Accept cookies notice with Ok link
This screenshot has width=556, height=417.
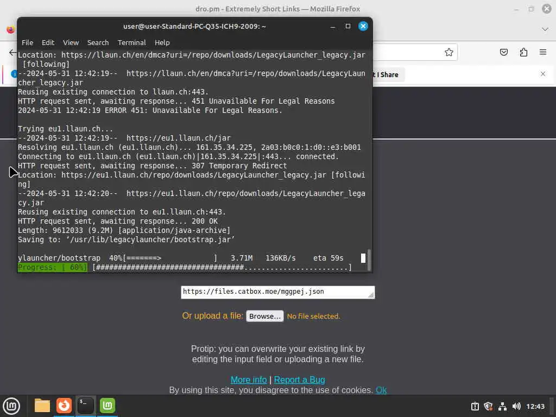tap(381, 390)
